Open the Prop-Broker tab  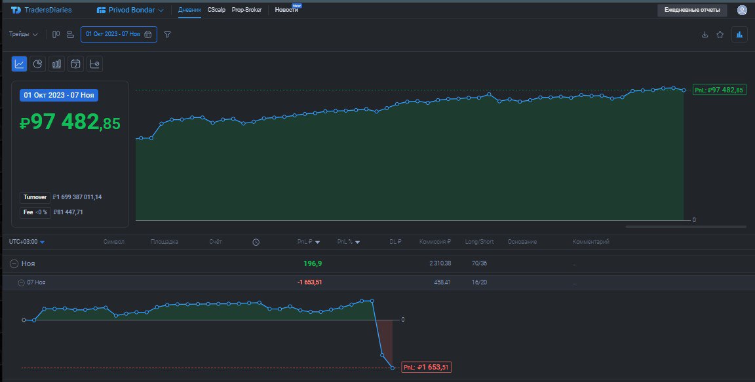coord(246,10)
